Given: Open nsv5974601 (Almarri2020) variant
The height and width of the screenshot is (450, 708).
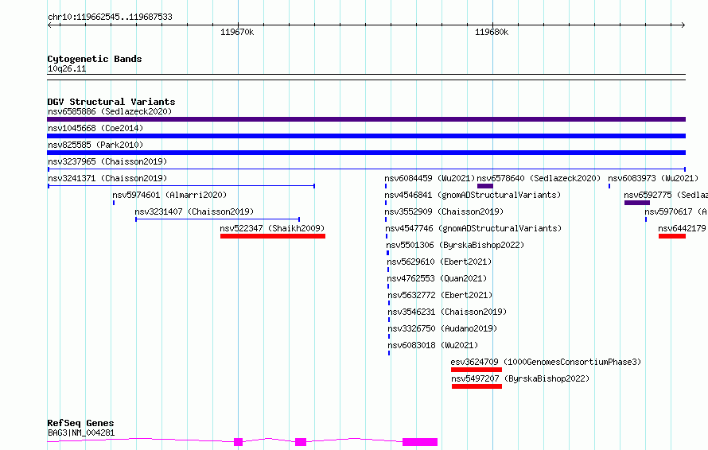Looking at the screenshot, I should tap(169, 195).
